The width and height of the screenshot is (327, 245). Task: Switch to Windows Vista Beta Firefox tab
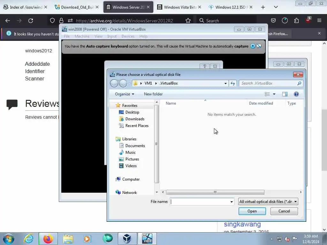(179, 7)
